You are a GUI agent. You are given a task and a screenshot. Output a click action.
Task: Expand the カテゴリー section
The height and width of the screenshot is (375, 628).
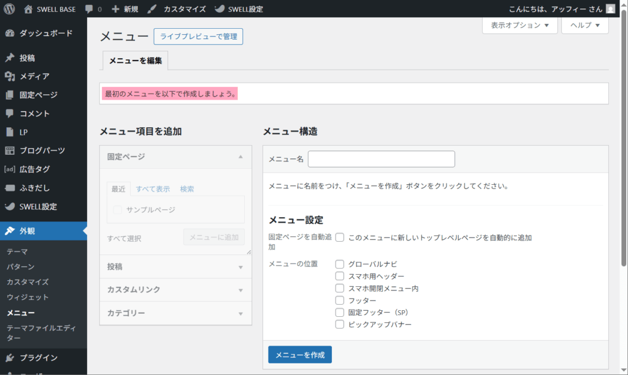click(175, 313)
